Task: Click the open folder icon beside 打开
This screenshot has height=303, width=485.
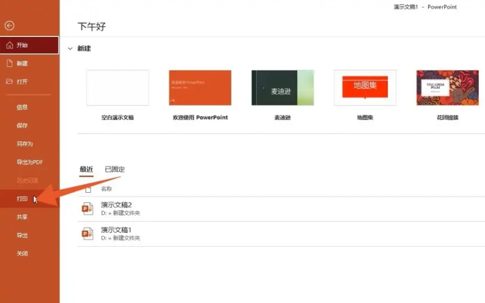Action: pos(9,81)
